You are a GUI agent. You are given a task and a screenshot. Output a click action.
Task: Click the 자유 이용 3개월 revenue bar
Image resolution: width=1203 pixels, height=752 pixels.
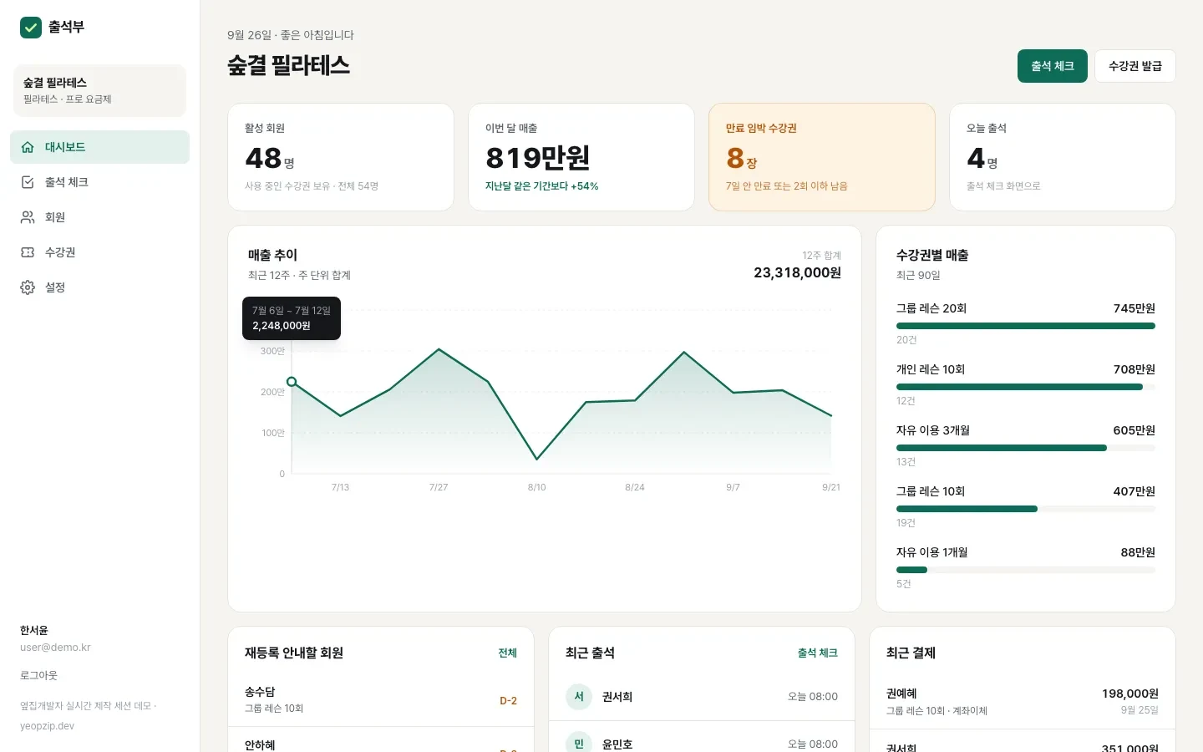tap(1026, 448)
